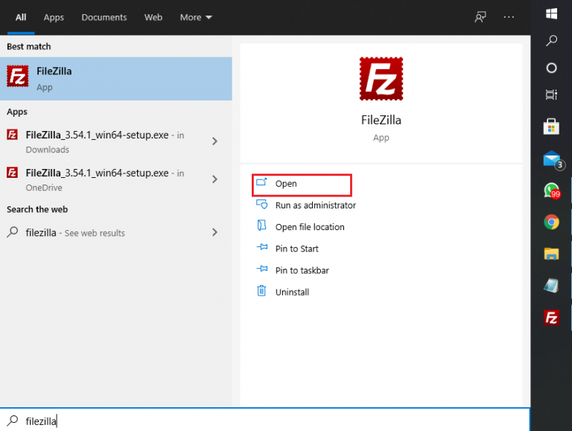This screenshot has height=431, width=572.
Task: Open Task View icon on taskbar
Action: [x=551, y=95]
